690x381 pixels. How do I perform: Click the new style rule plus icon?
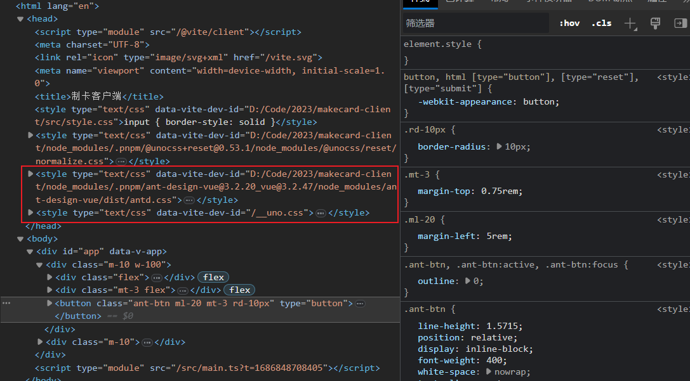point(630,23)
